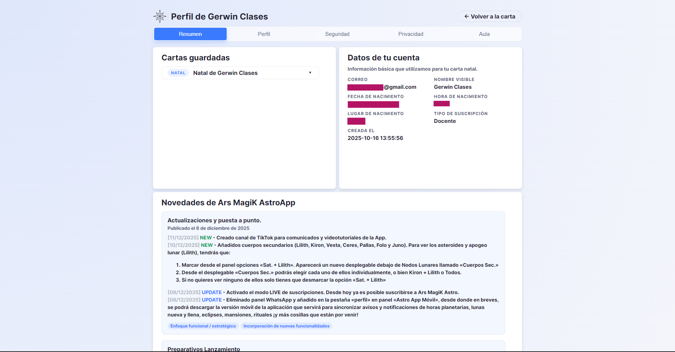Click the Novedades de Ars MagiK AstroApp heading
The height and width of the screenshot is (352, 675).
click(x=228, y=202)
